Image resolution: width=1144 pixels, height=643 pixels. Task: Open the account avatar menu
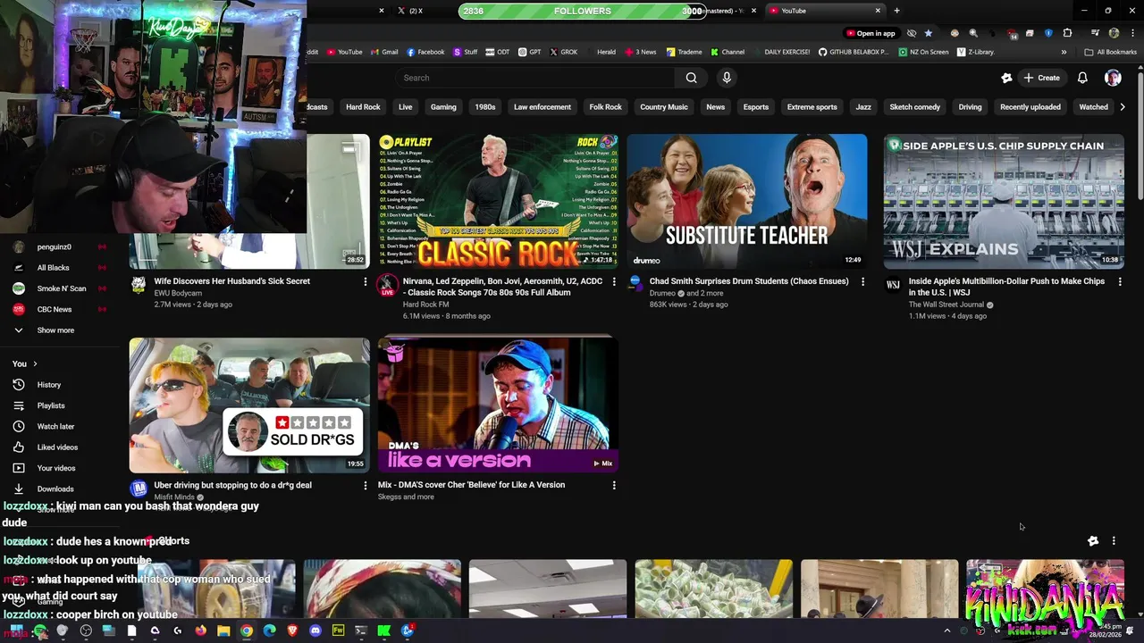1113,78
